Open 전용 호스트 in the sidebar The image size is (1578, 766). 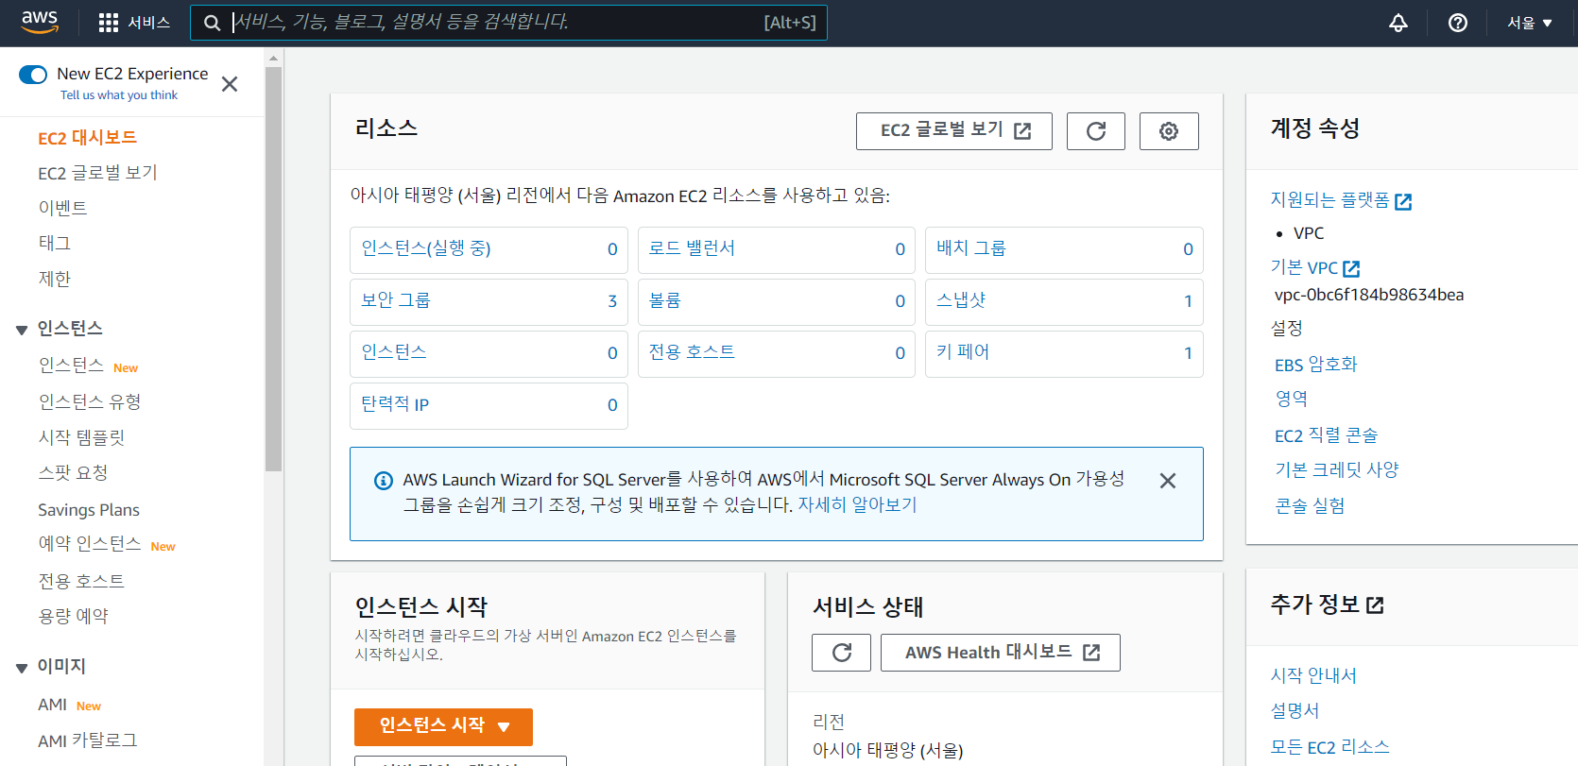81,581
